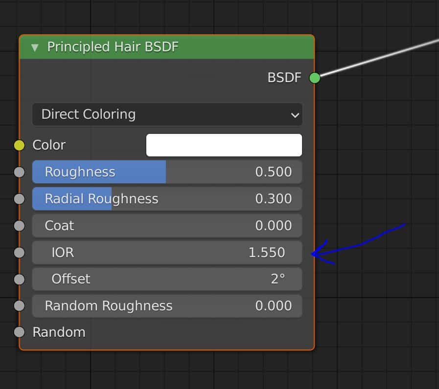The width and height of the screenshot is (439, 389).
Task: Click the Offset angle field
Action: [167, 279]
